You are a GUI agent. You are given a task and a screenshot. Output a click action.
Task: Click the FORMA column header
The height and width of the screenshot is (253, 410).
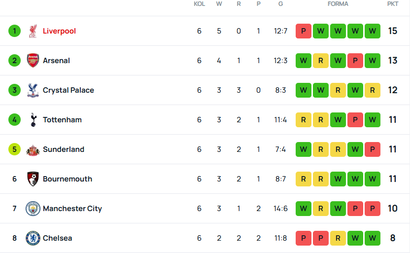tap(338, 4)
